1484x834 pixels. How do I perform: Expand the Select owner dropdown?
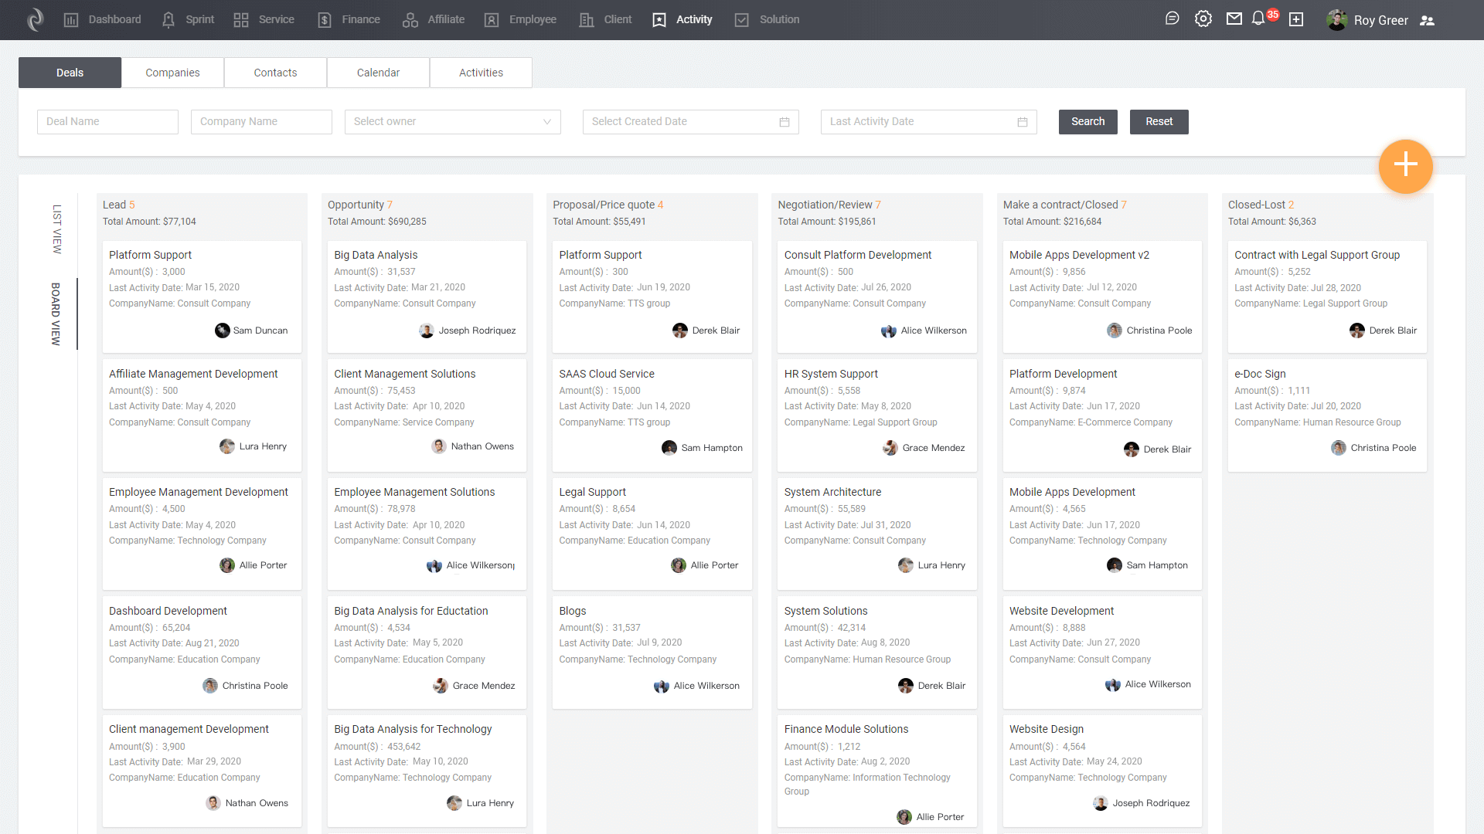pos(452,122)
